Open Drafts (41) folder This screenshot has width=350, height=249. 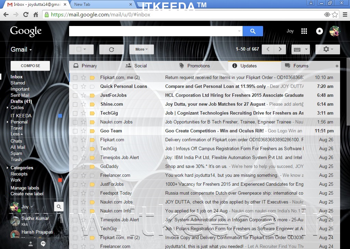(x=21, y=102)
